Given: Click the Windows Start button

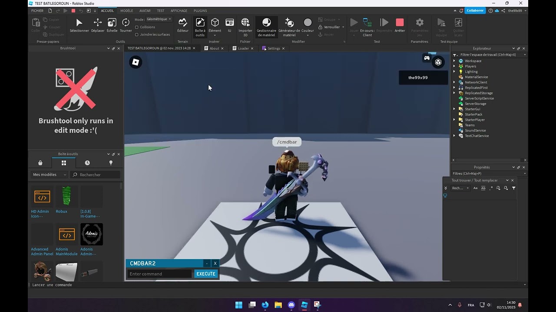Looking at the screenshot, I should tap(239, 305).
